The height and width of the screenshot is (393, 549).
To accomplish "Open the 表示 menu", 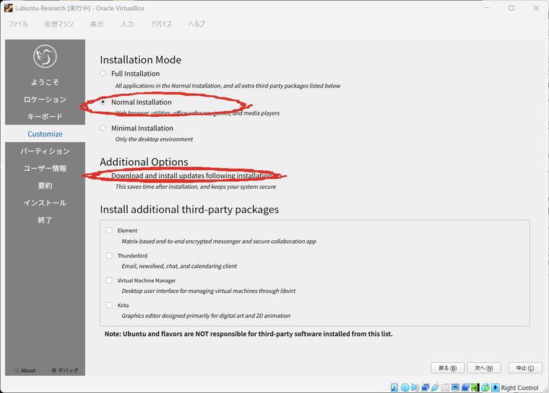I will 97,24.
